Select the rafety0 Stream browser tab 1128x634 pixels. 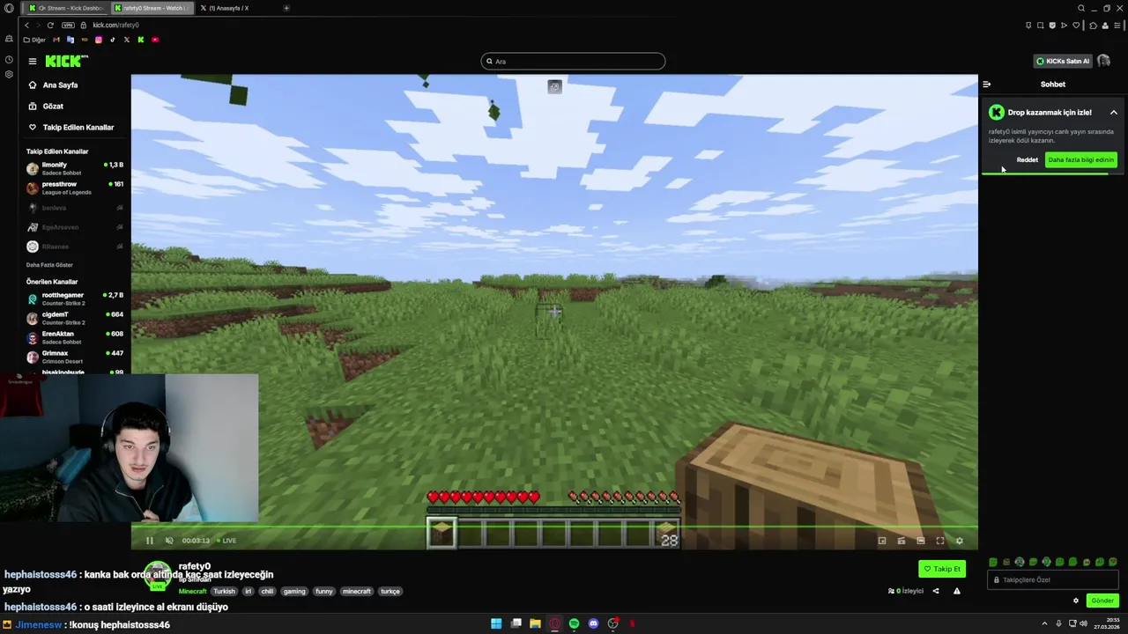click(x=152, y=8)
